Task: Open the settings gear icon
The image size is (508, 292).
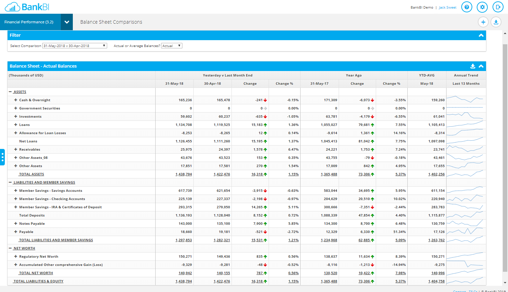Action: pos(482,7)
